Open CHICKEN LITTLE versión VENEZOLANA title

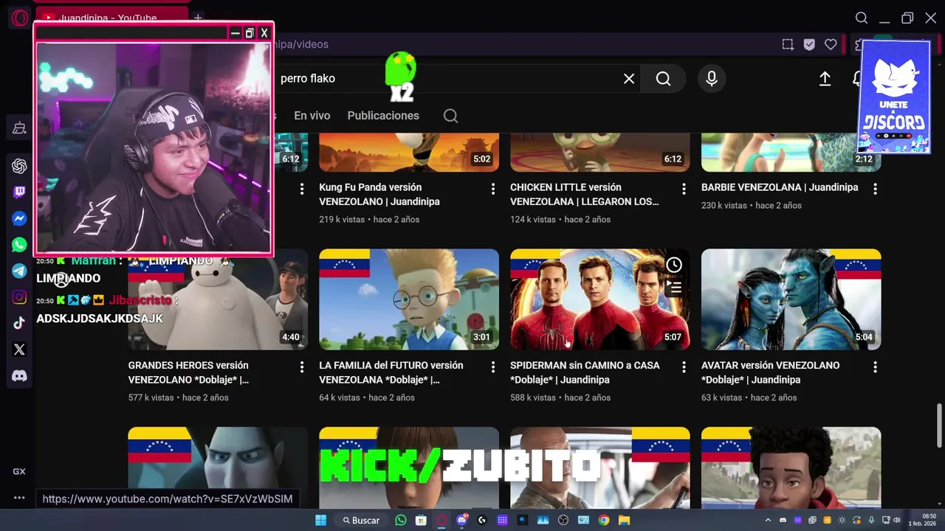tap(585, 195)
